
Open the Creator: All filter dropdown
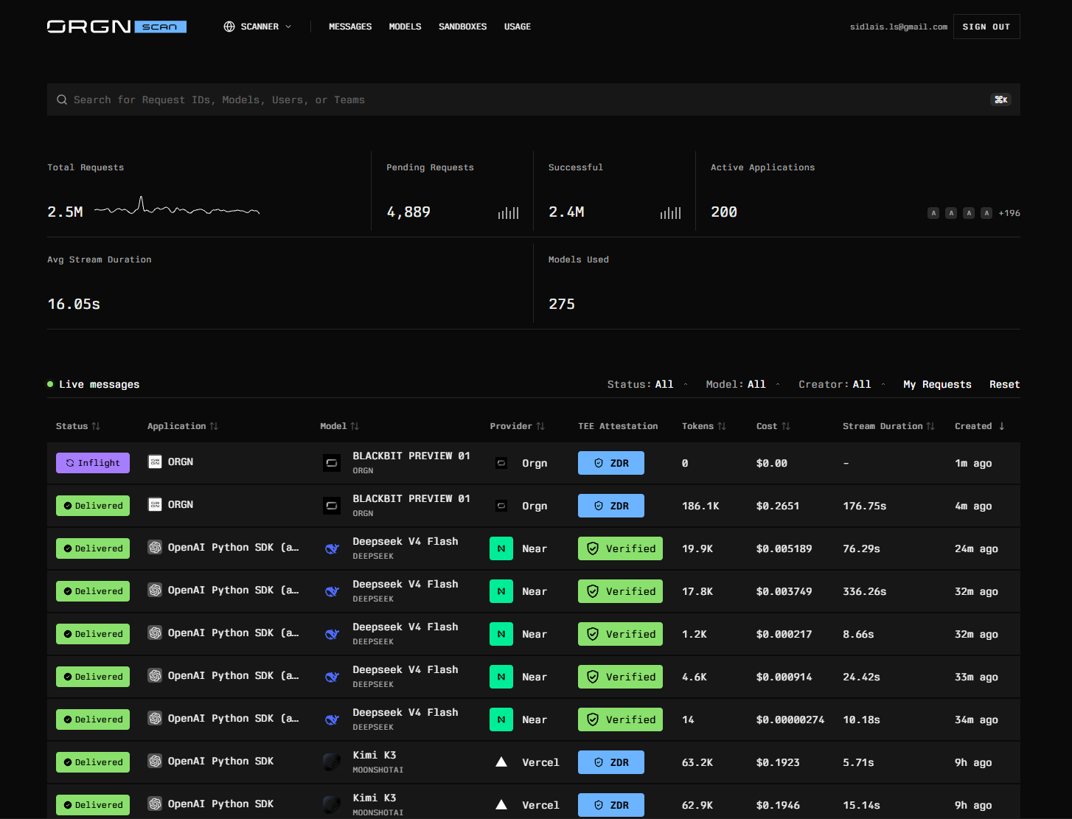point(842,385)
